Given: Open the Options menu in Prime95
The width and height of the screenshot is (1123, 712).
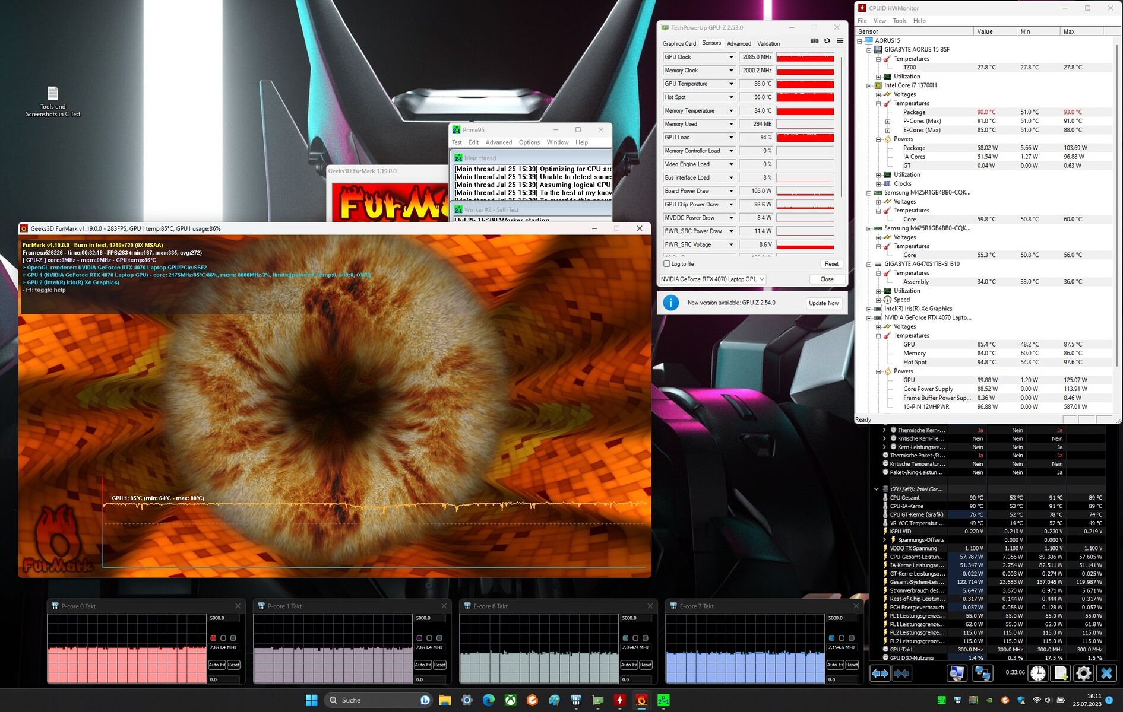Looking at the screenshot, I should [529, 142].
